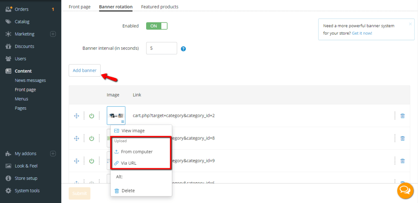Click the Add banner button
This screenshot has width=418, height=203.
84,71
